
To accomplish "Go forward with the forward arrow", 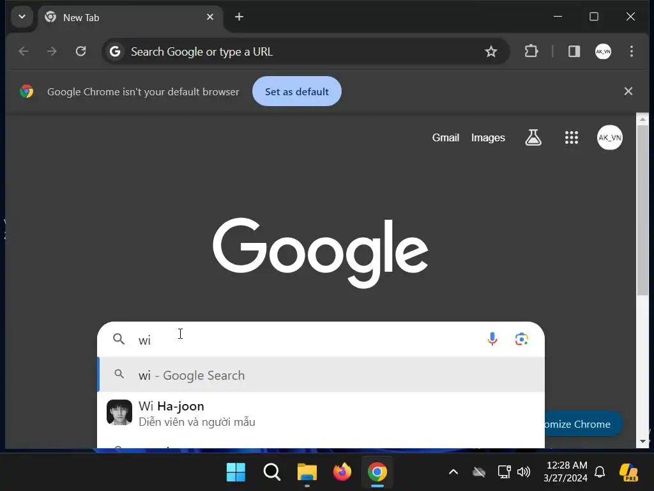I will [52, 51].
